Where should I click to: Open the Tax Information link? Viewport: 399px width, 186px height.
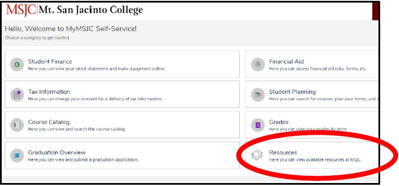tap(49, 92)
